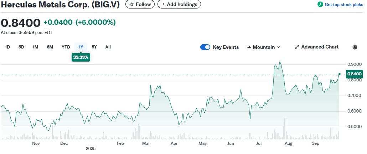
Task: Click the Mar label on the x-axis
Action: pos(146,143)
